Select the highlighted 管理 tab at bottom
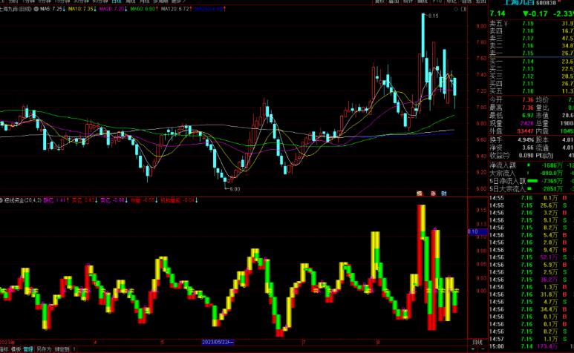The height and width of the screenshot is (353, 574). point(27,349)
